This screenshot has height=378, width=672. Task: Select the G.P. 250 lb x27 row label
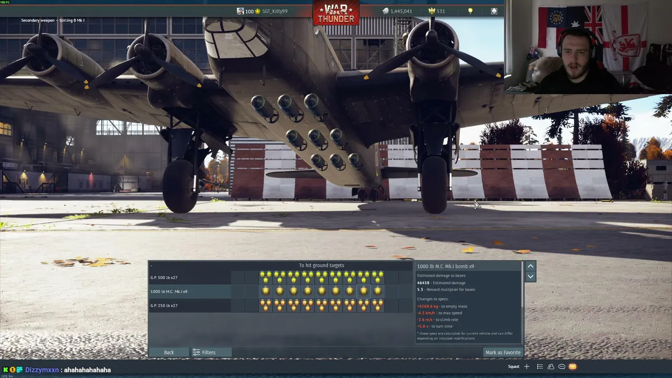click(164, 306)
